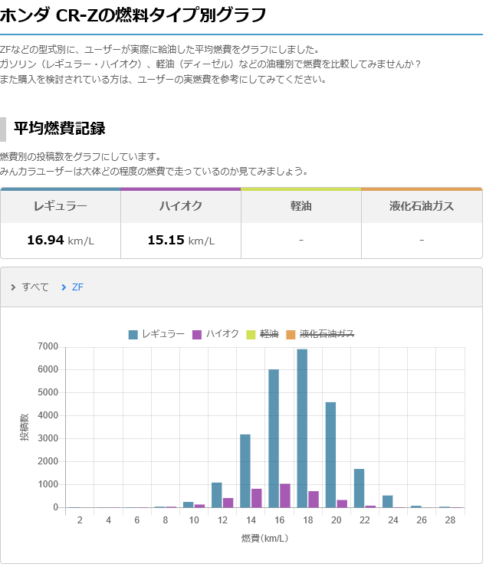Select the 液化石油ガス column header
The width and height of the screenshot is (486, 567).
click(422, 206)
